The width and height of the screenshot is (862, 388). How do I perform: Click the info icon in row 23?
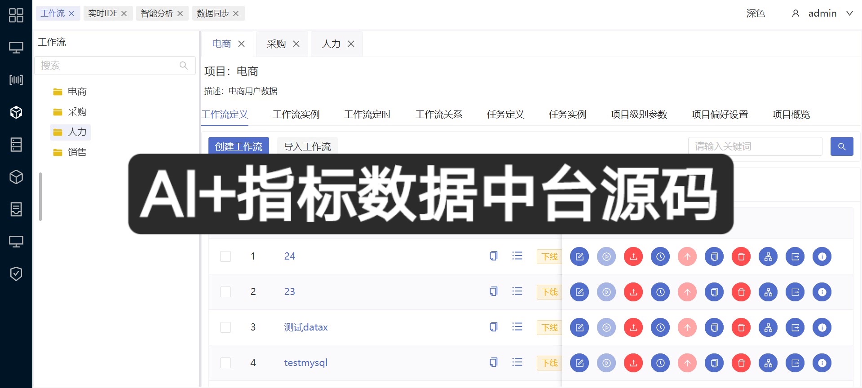(x=822, y=292)
